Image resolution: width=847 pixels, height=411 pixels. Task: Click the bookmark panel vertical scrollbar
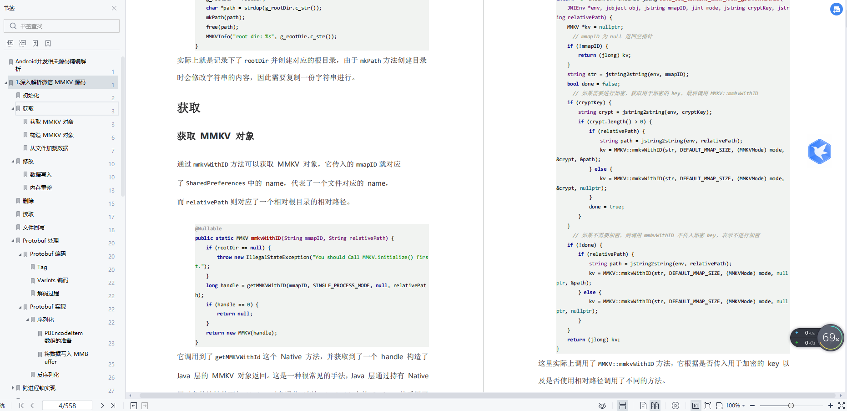coord(123,127)
